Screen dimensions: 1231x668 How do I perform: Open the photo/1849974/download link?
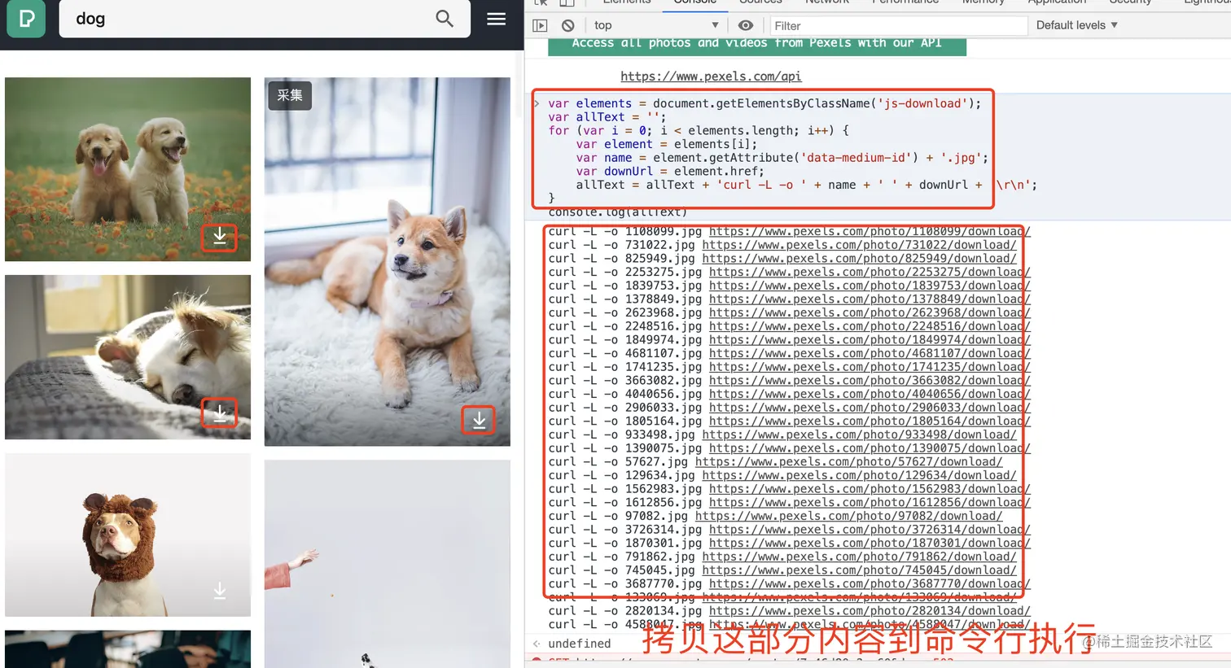870,339
